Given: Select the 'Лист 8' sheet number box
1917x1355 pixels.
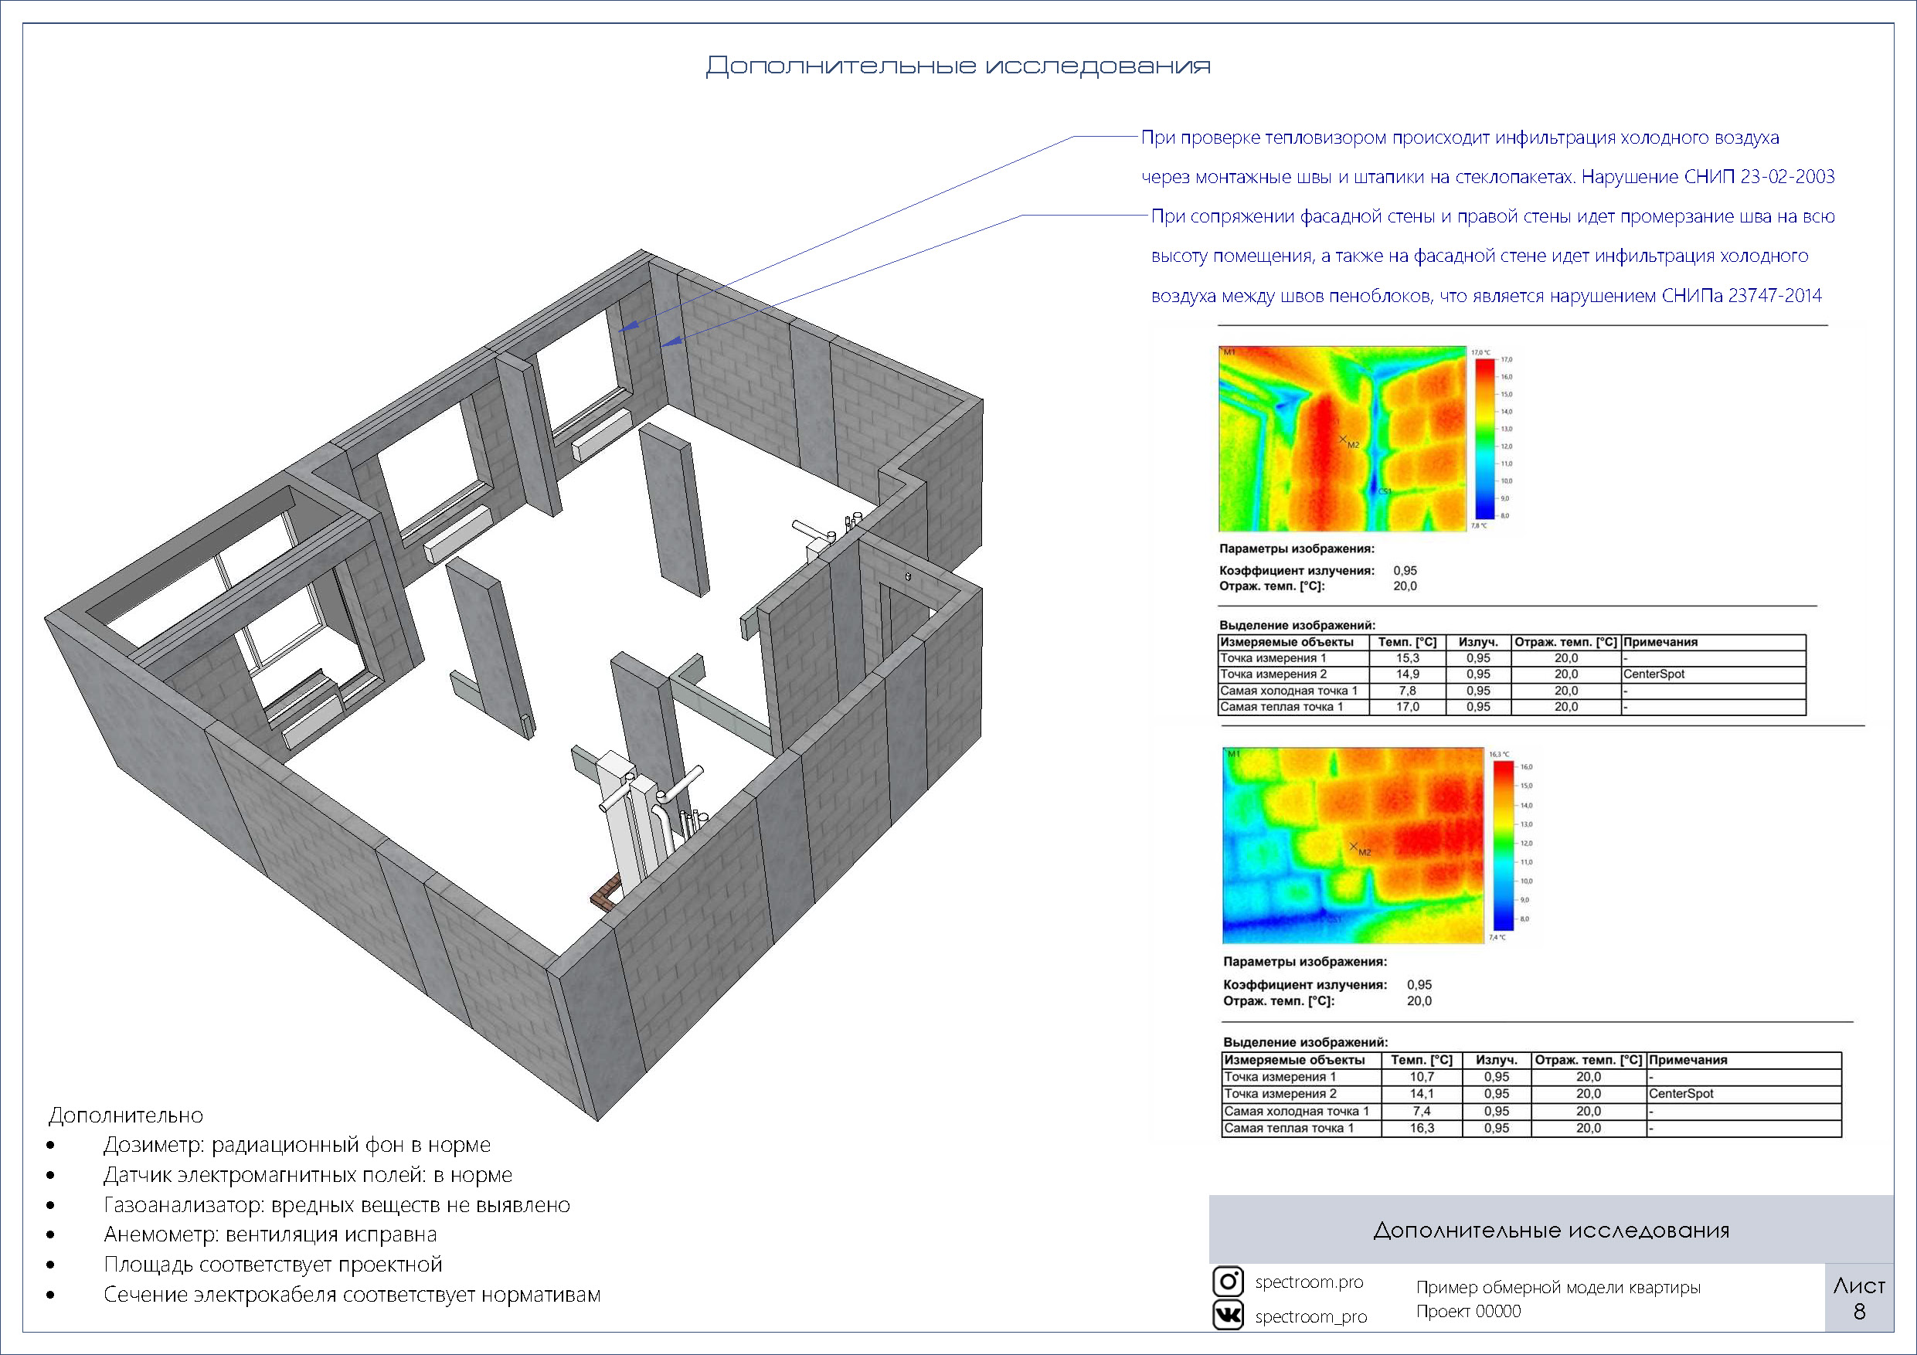Looking at the screenshot, I should (x=1859, y=1299).
